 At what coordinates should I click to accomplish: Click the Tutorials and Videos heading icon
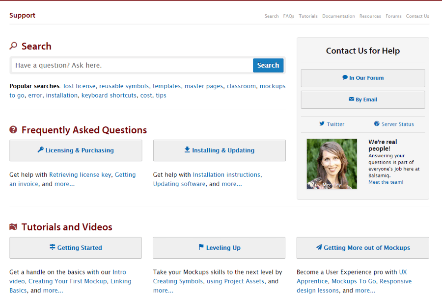pos(13,227)
